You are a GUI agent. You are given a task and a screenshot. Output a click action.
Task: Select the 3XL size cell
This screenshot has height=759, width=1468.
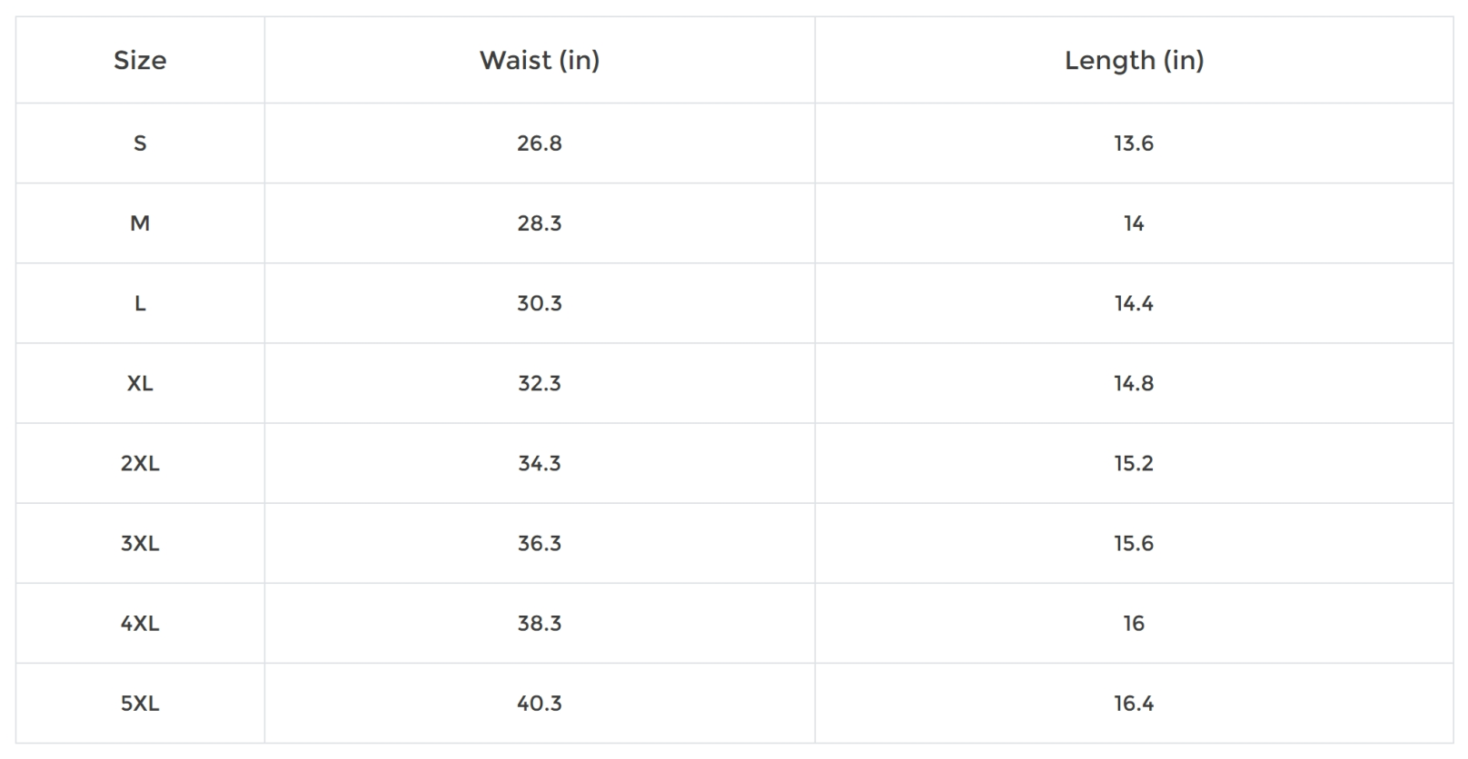click(140, 543)
